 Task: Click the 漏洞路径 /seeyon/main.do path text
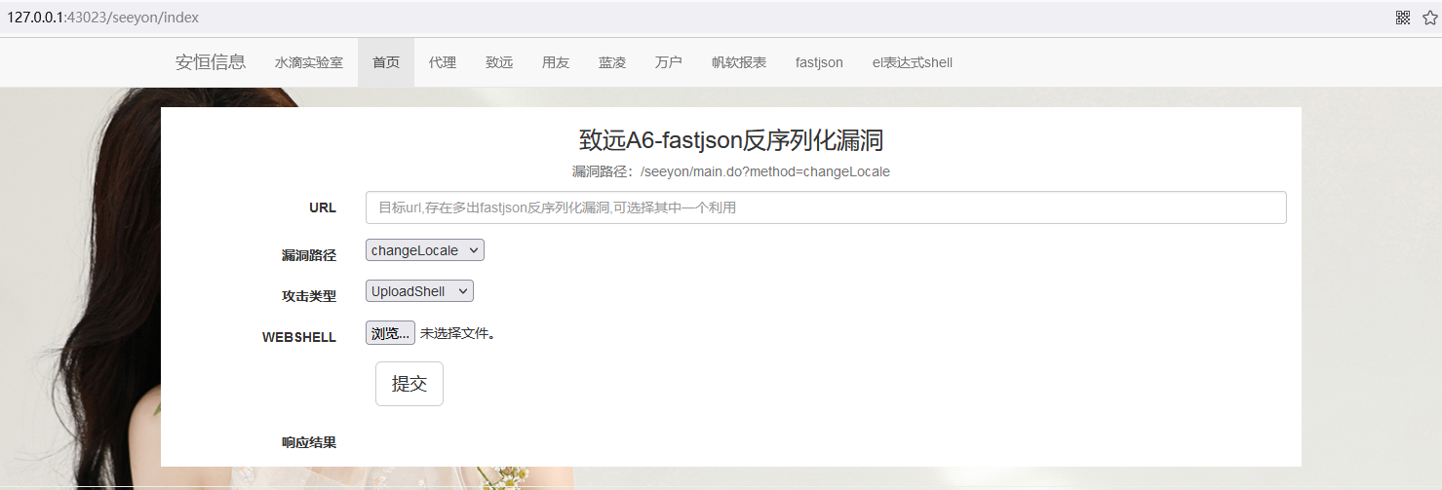coord(731,171)
